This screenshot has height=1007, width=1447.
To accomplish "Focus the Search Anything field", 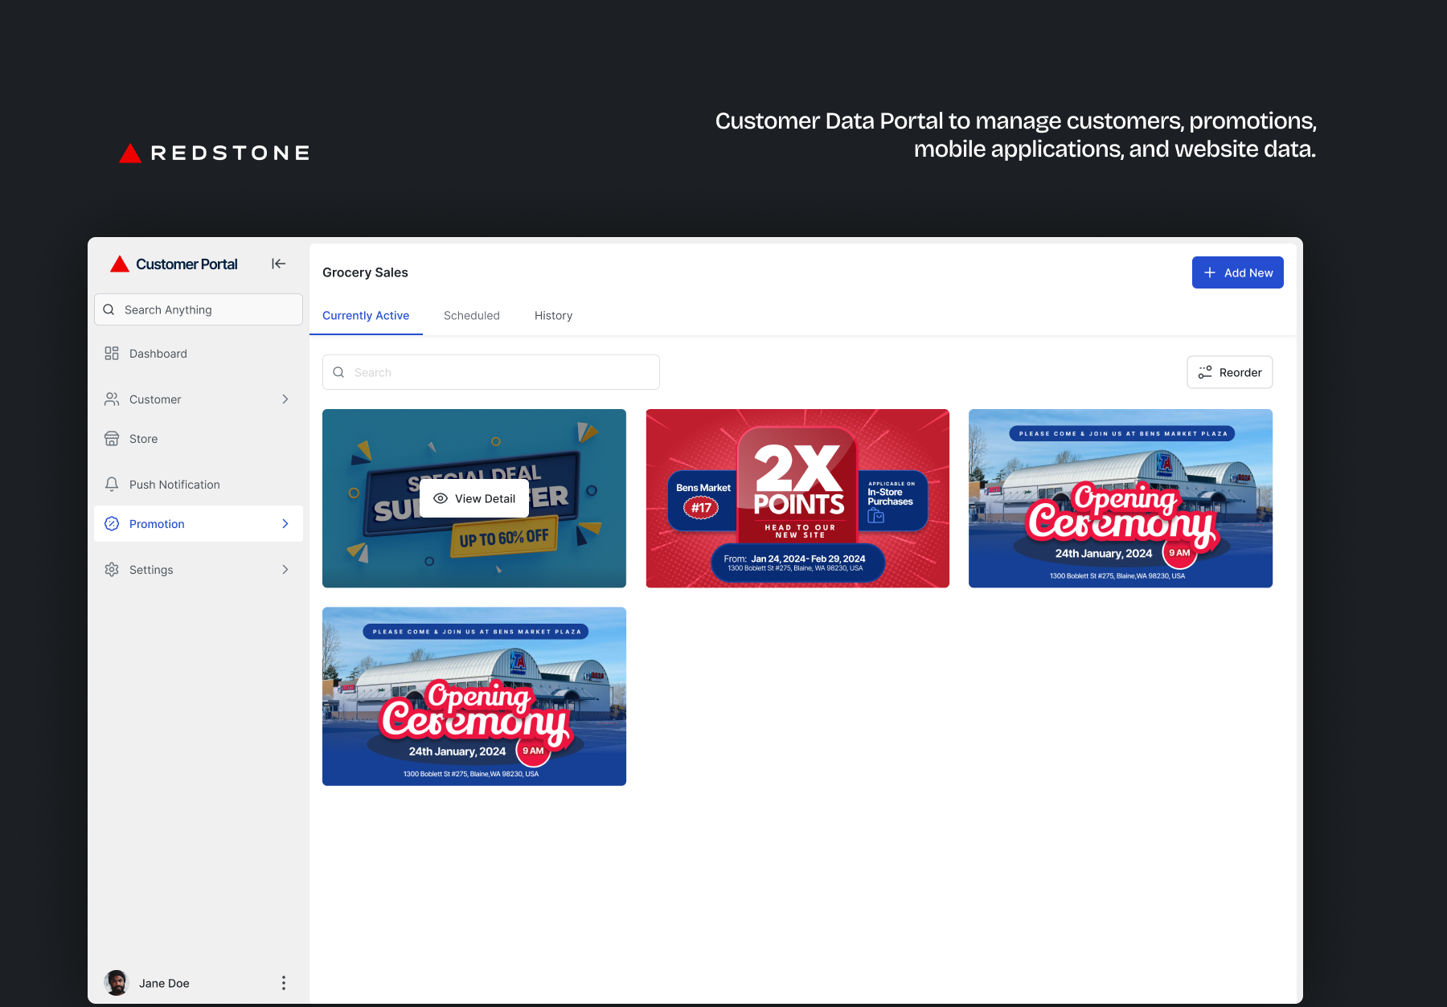I will click(199, 309).
